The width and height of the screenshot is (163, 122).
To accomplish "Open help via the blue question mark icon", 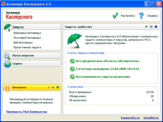I will pos(141,15).
